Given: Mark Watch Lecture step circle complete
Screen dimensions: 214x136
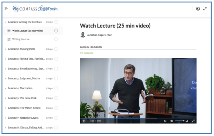Looking at the screenshot, I should point(56,31).
